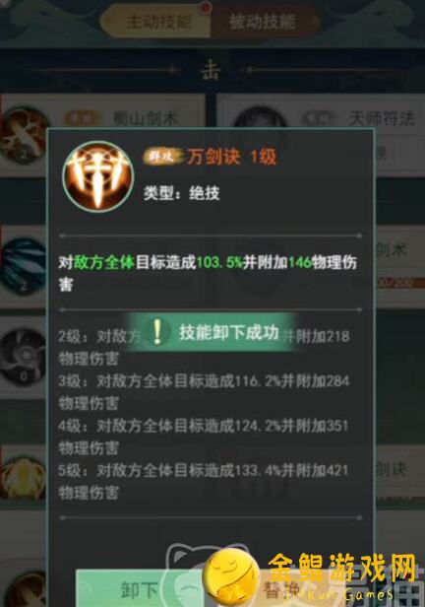The height and width of the screenshot is (607, 425).
Task: Open the 蜀山剑术 skill entry label
Action: pos(146,118)
